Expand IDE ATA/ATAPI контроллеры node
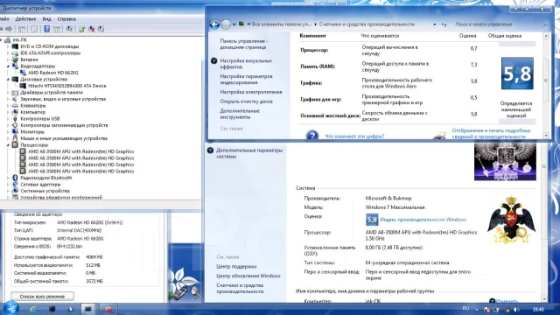560x315 pixels. point(8,52)
